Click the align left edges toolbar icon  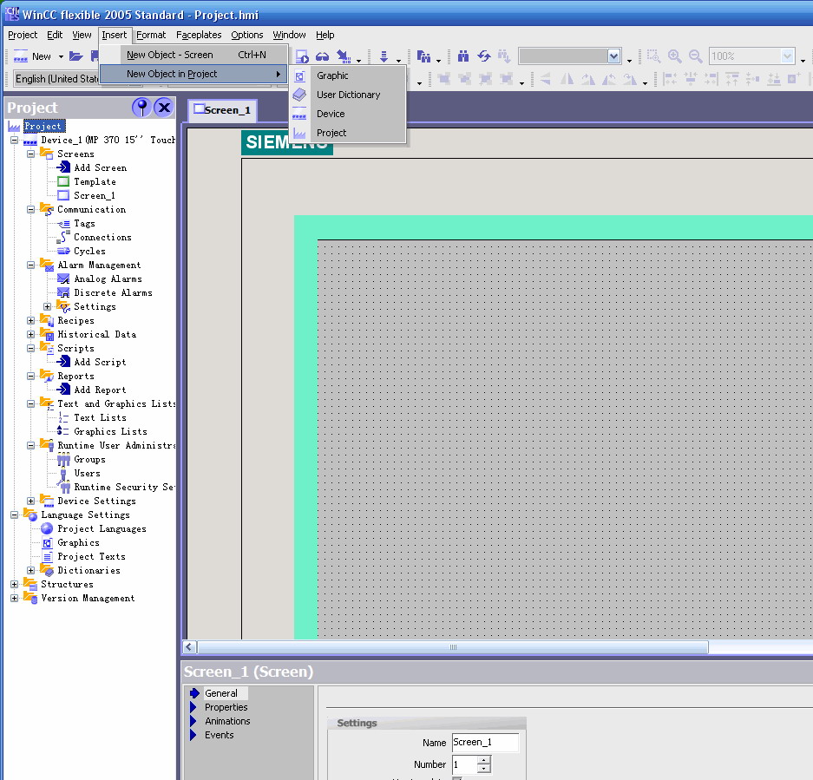click(x=669, y=79)
